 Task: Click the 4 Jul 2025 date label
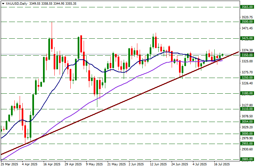click(x=200, y=164)
